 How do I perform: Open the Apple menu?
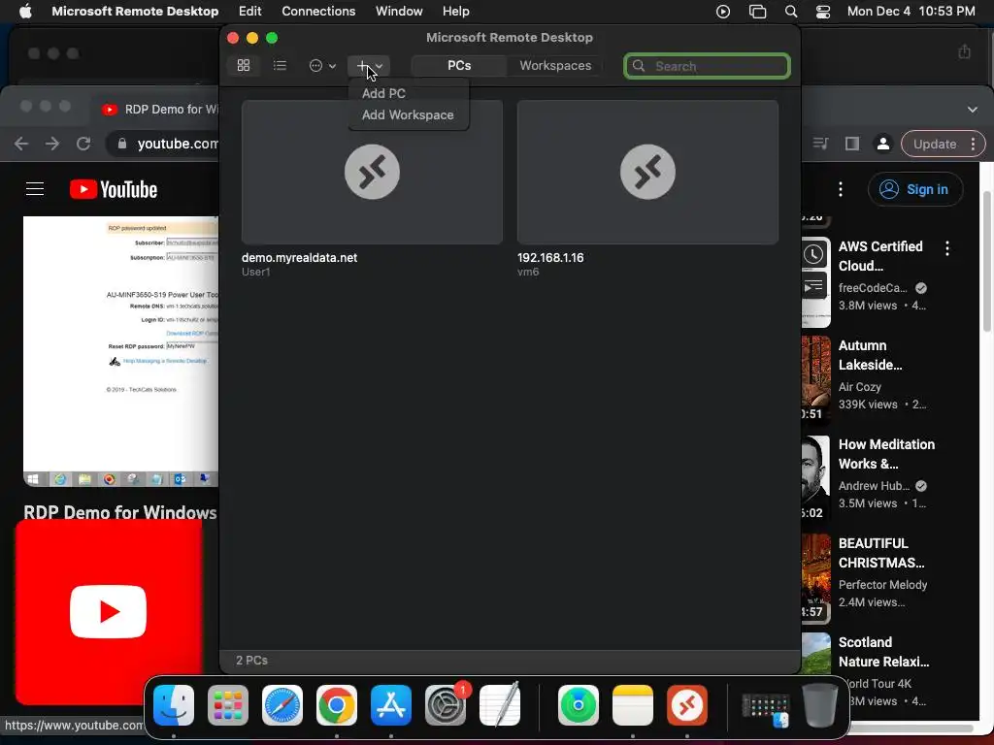[25, 11]
